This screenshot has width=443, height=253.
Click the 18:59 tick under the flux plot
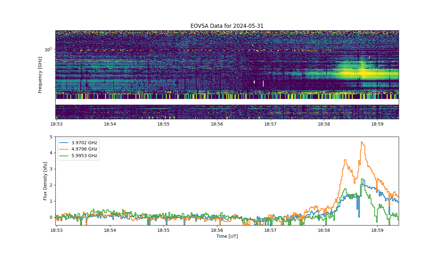[x=377, y=231]
